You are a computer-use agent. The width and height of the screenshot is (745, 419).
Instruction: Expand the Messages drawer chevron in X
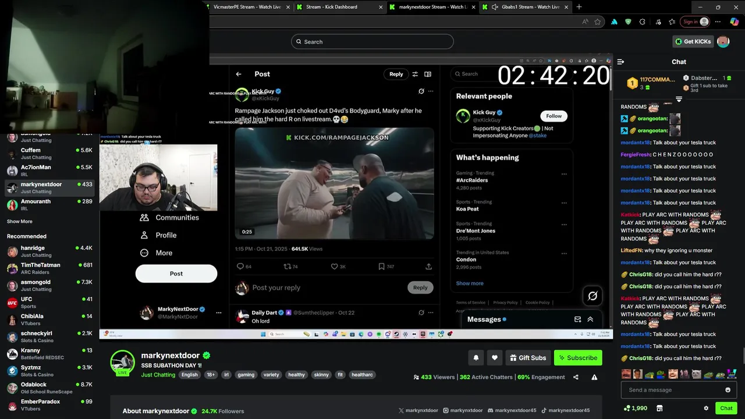[x=590, y=319]
